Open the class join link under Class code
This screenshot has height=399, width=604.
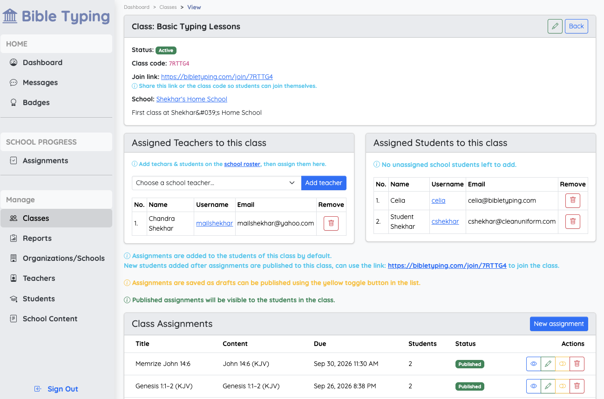point(217,77)
